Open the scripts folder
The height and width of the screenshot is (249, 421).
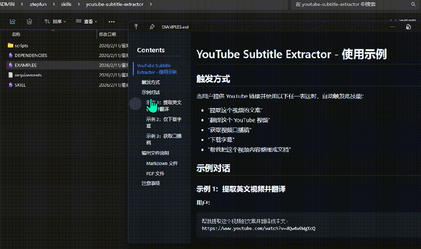[21, 46]
